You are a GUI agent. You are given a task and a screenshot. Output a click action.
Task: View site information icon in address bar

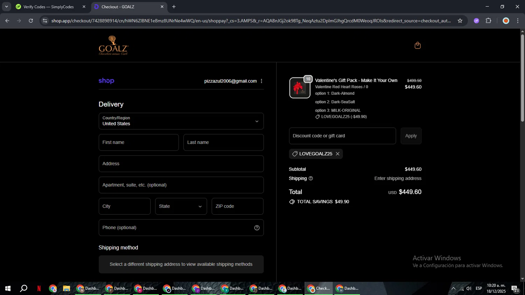[x=45, y=21]
